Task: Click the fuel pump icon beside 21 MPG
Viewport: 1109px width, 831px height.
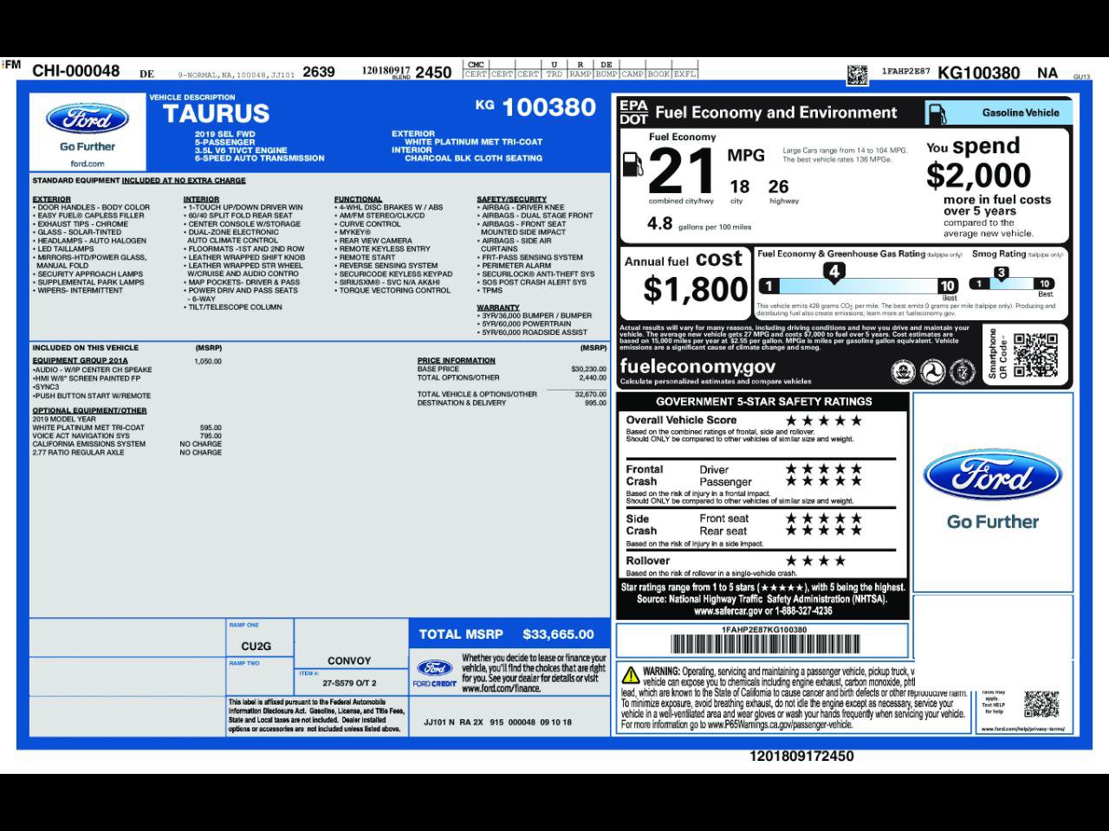Action: coord(632,164)
